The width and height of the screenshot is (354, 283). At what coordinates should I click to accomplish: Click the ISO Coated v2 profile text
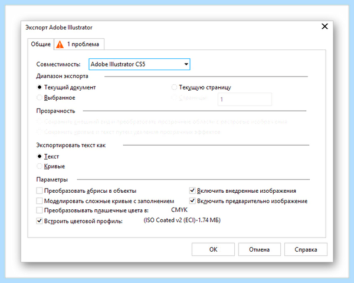(x=182, y=221)
